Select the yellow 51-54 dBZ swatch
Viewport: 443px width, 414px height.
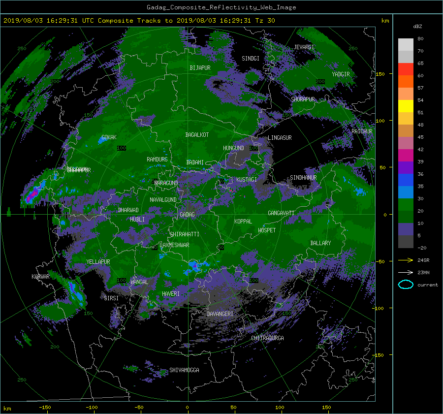pyautogui.click(x=406, y=106)
